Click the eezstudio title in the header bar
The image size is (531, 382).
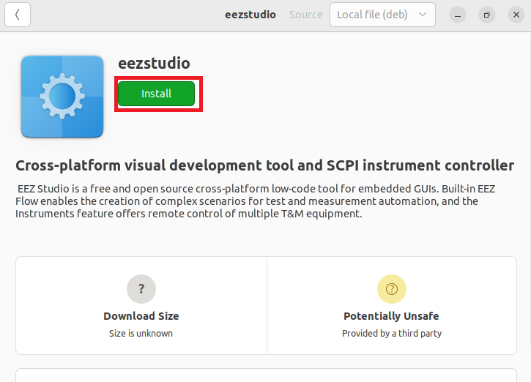(250, 15)
